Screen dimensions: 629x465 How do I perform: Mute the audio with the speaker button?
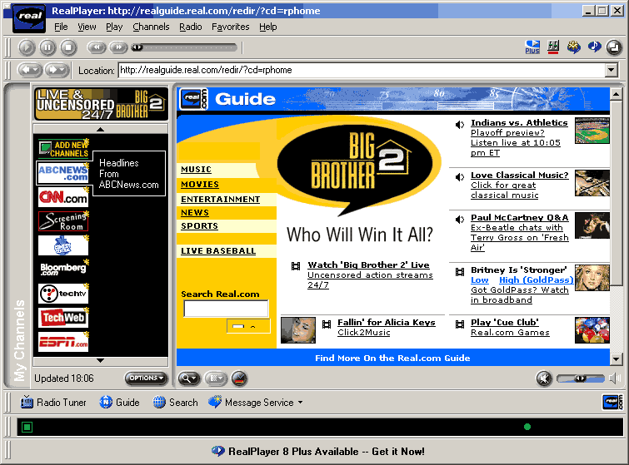click(x=544, y=378)
